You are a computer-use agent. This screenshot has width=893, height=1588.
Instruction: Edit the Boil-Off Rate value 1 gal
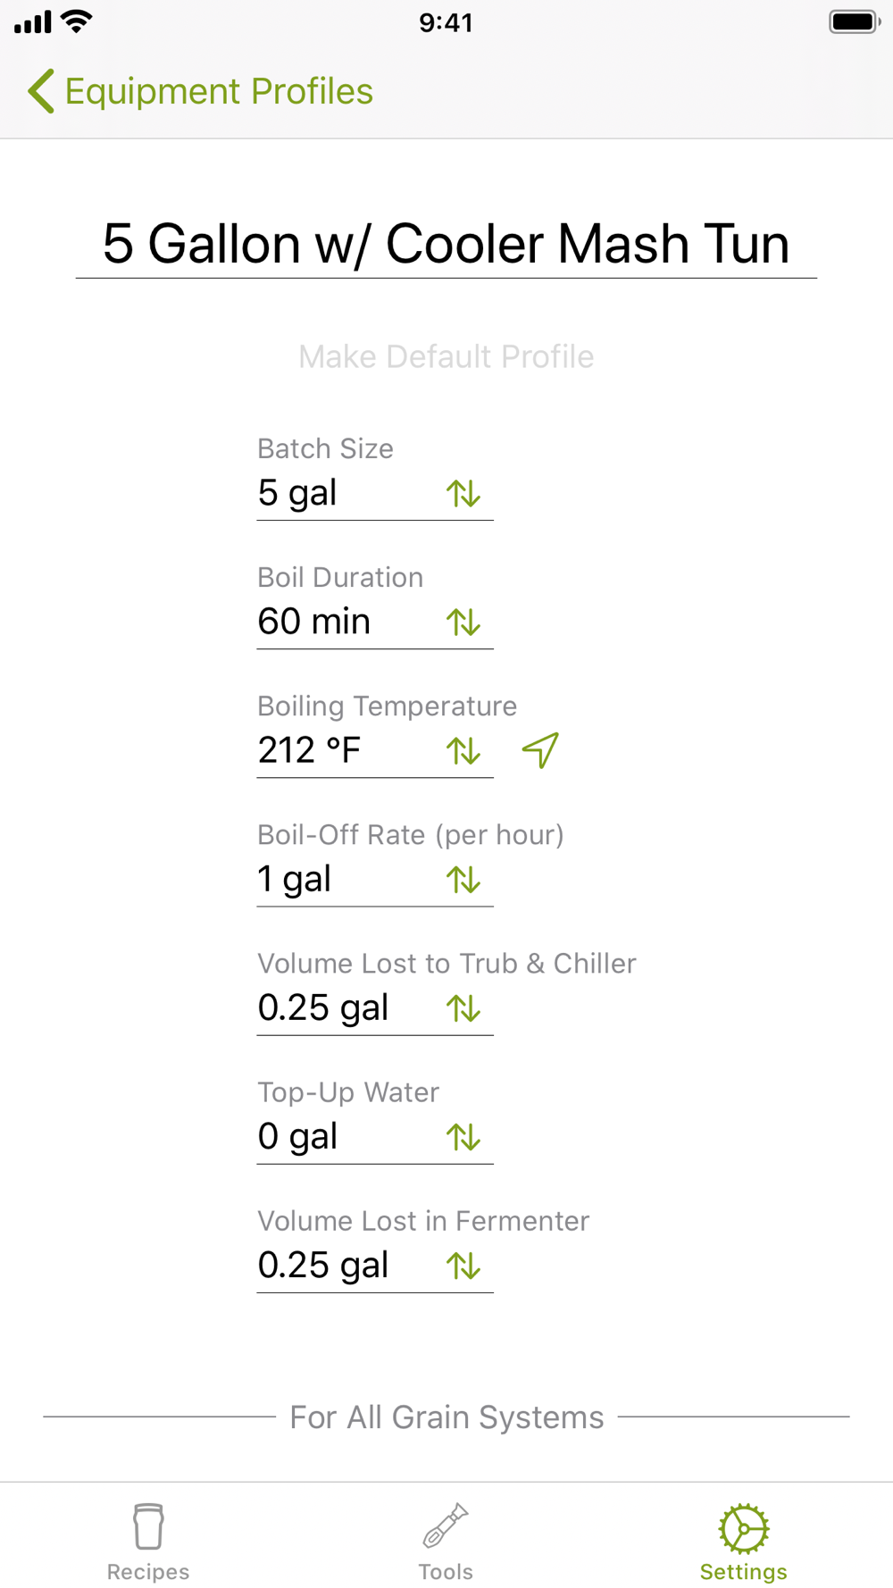[x=348, y=879]
